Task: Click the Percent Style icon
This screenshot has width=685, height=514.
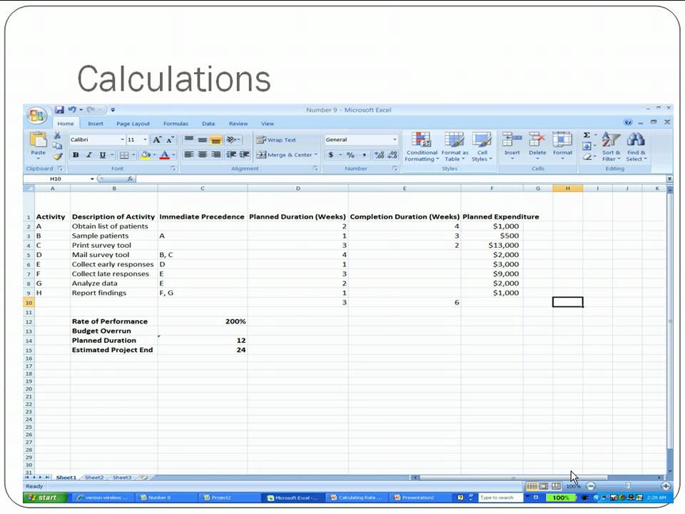Action: [x=350, y=155]
